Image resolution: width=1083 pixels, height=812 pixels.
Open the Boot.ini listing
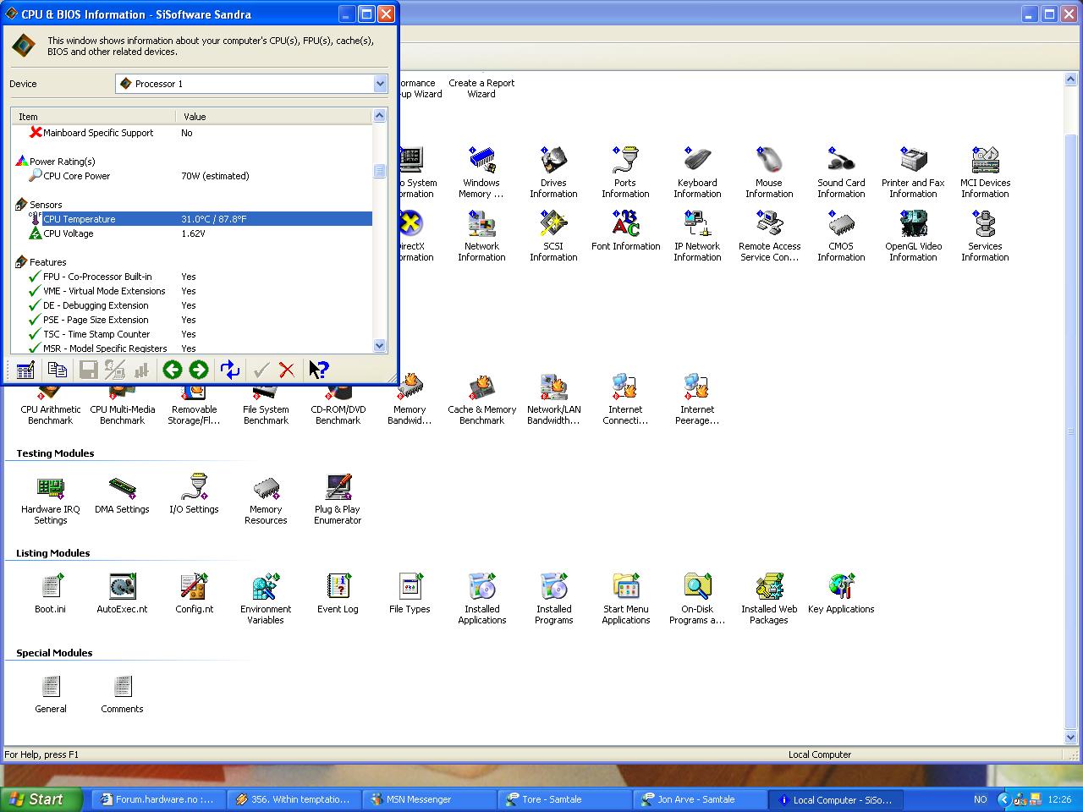51,594
